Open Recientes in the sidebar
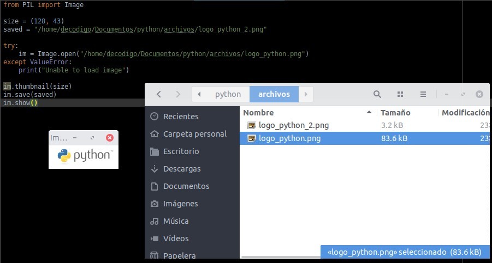 coord(180,117)
